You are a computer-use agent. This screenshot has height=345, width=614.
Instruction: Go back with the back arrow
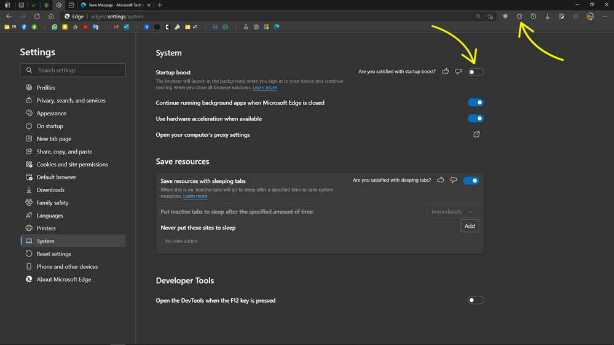9,17
